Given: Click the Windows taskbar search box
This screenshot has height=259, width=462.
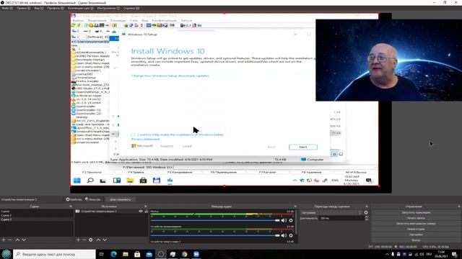Looking at the screenshot, I should click(x=55, y=254).
